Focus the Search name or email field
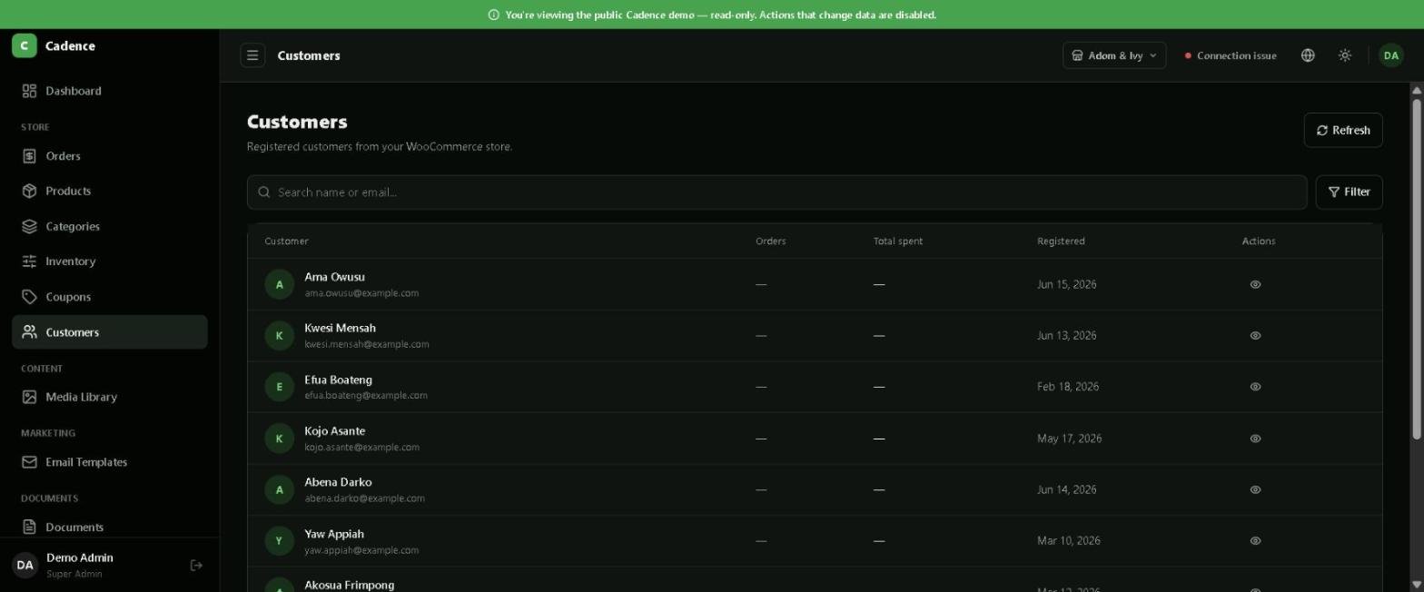This screenshot has height=592, width=1424. tap(776, 192)
